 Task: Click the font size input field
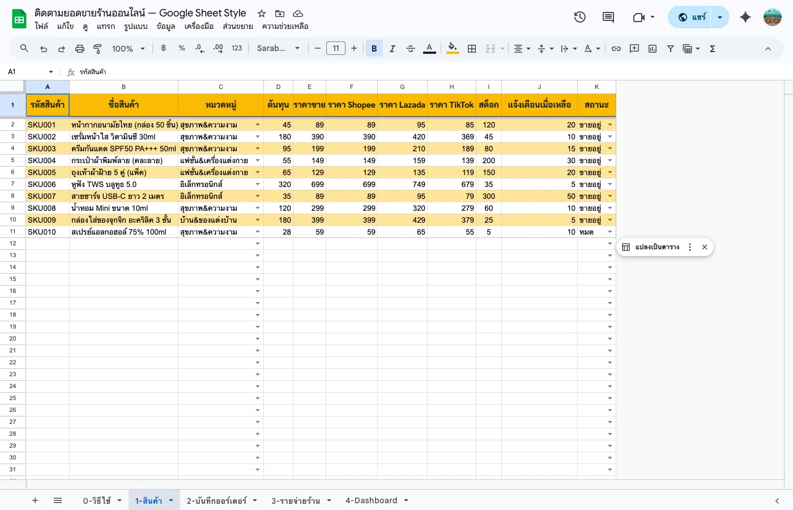click(x=336, y=49)
